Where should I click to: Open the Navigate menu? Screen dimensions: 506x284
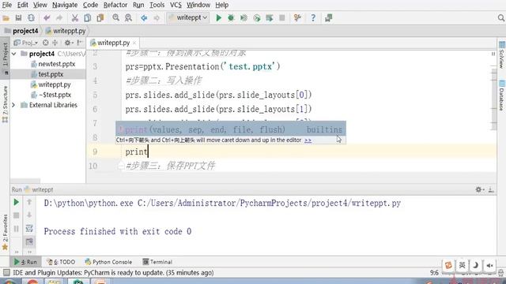[65, 5]
